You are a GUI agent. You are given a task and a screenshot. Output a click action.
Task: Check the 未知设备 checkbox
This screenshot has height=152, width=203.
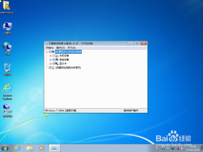pos(54,56)
